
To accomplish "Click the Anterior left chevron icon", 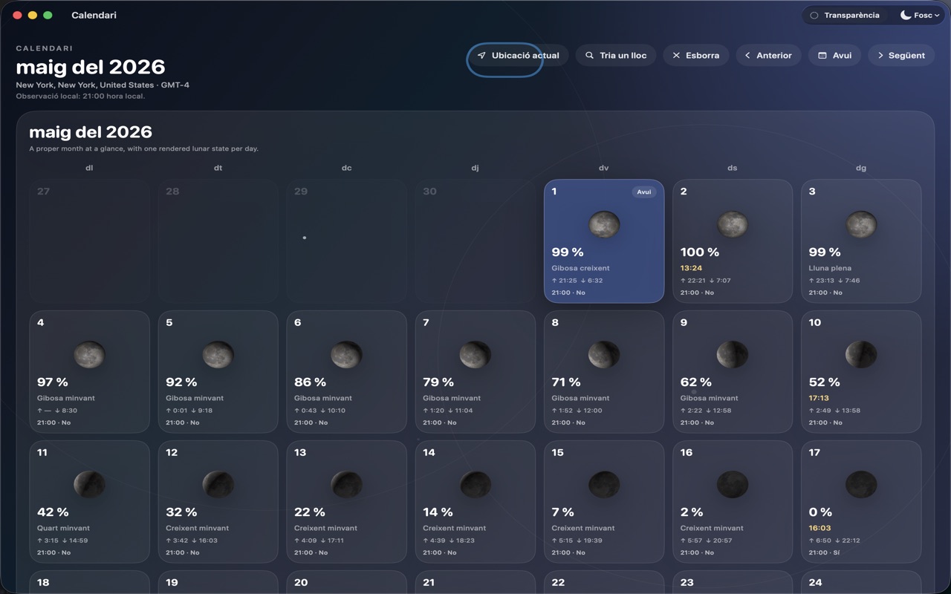I will pos(747,56).
